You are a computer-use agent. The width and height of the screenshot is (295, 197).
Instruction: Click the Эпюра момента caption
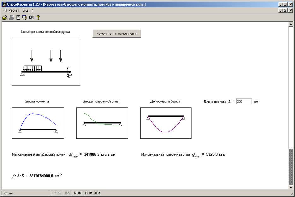pyautogui.click(x=37, y=102)
